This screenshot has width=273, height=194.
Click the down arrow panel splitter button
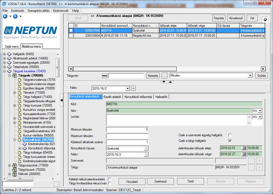[x=164, y=82]
